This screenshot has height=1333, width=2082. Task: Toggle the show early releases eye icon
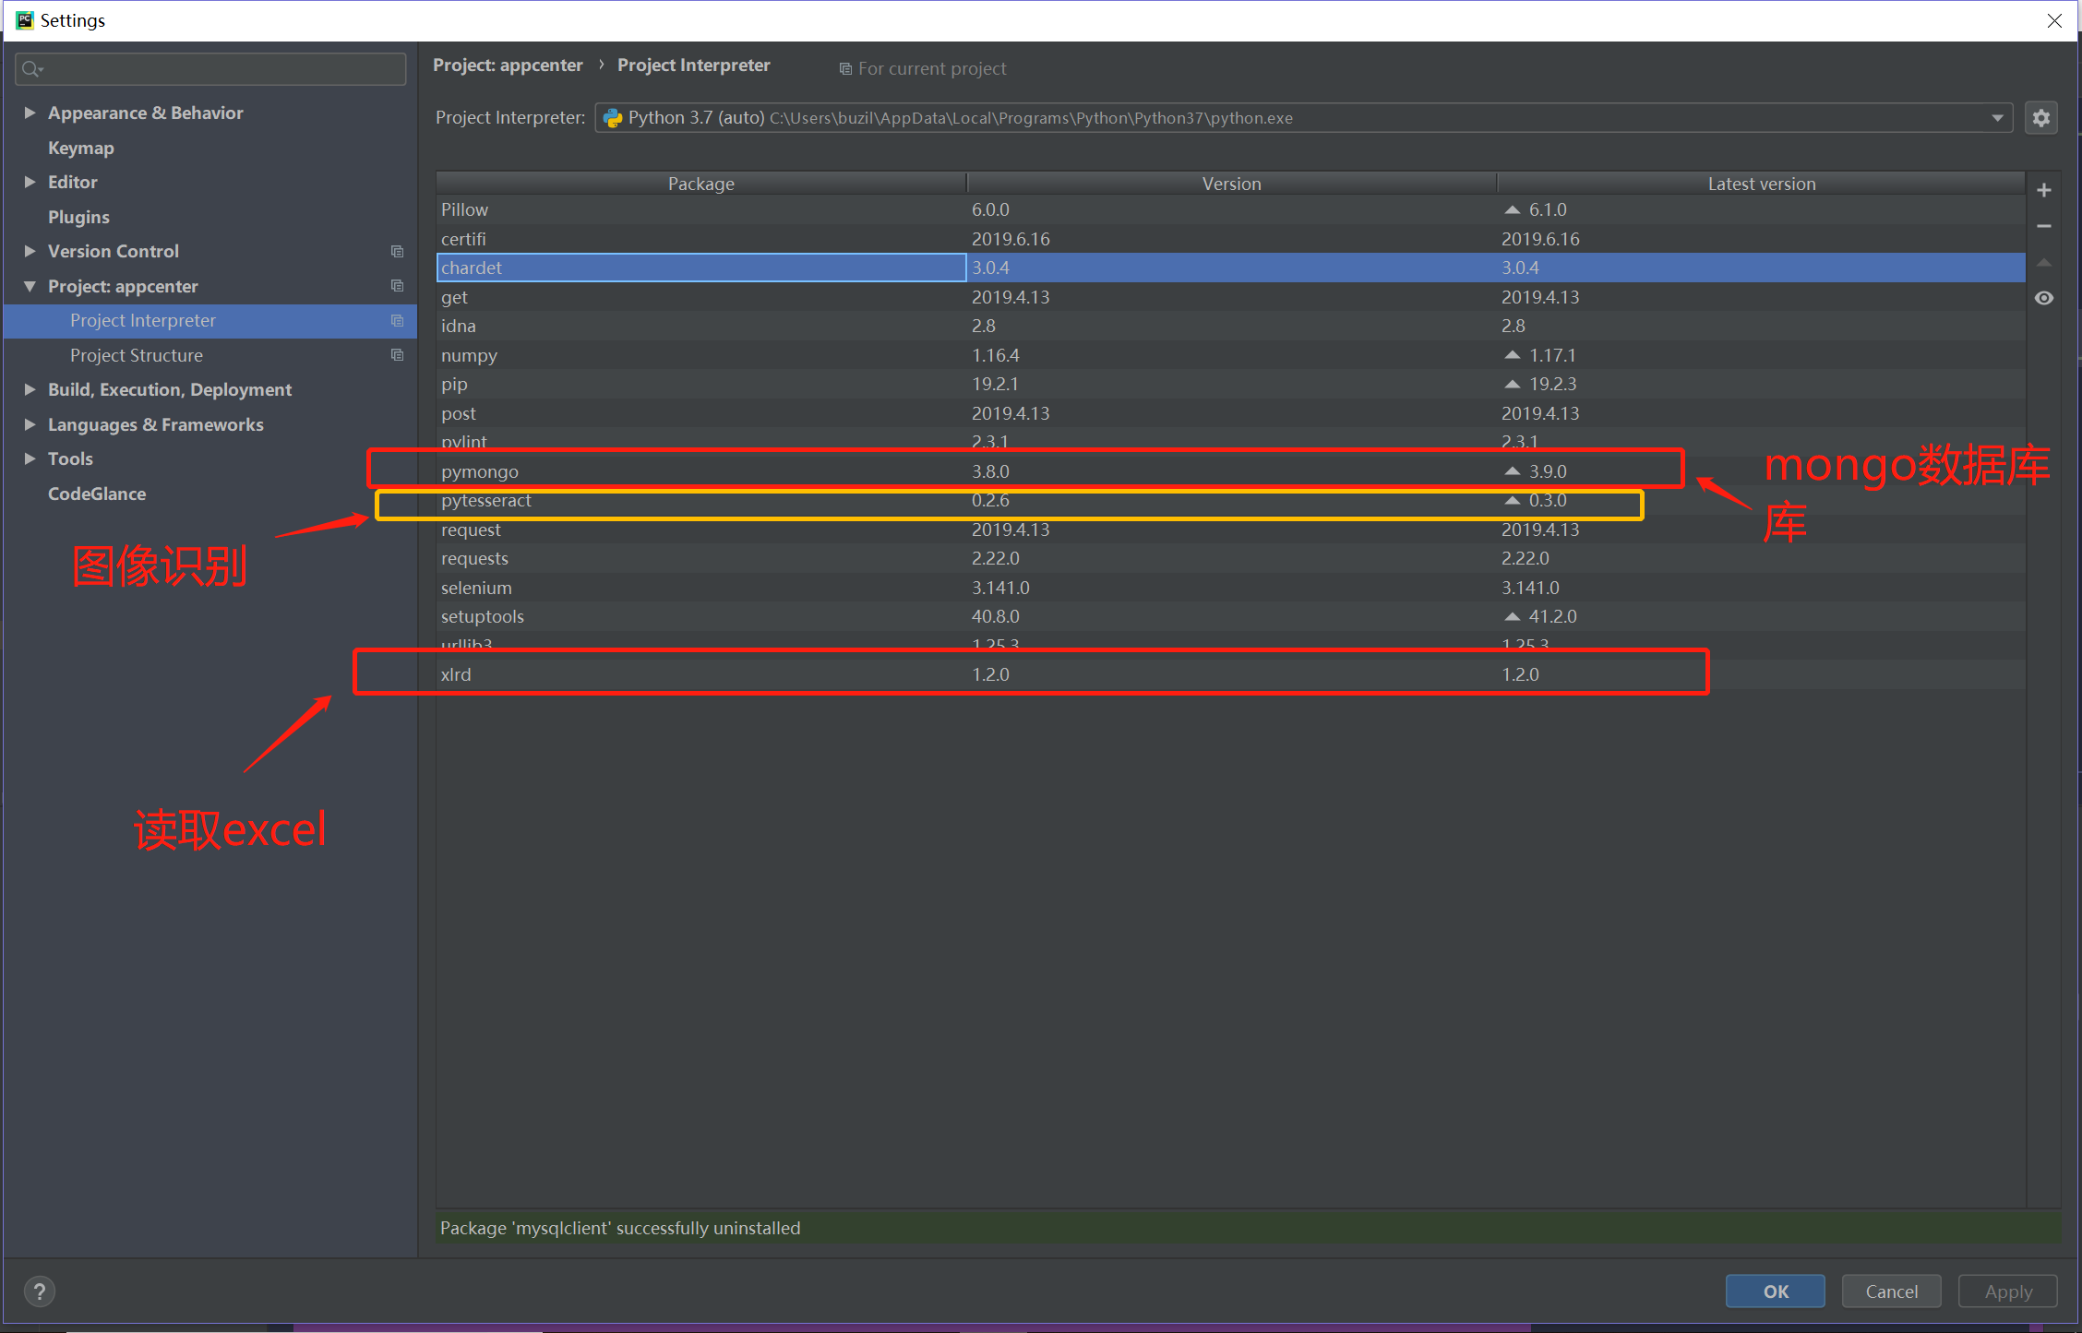[x=2043, y=298]
